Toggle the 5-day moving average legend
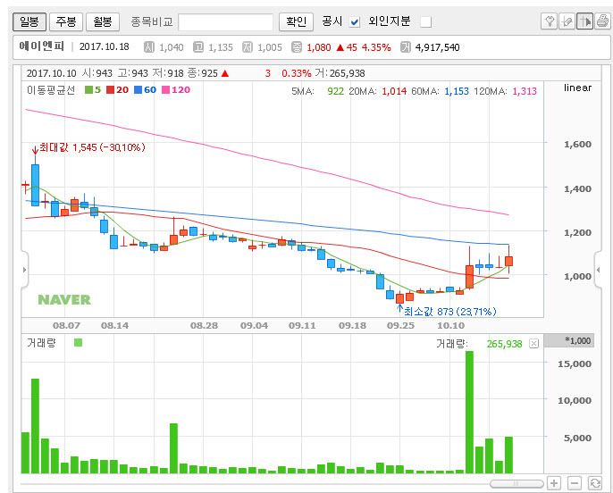613x493 pixels. 93,90
